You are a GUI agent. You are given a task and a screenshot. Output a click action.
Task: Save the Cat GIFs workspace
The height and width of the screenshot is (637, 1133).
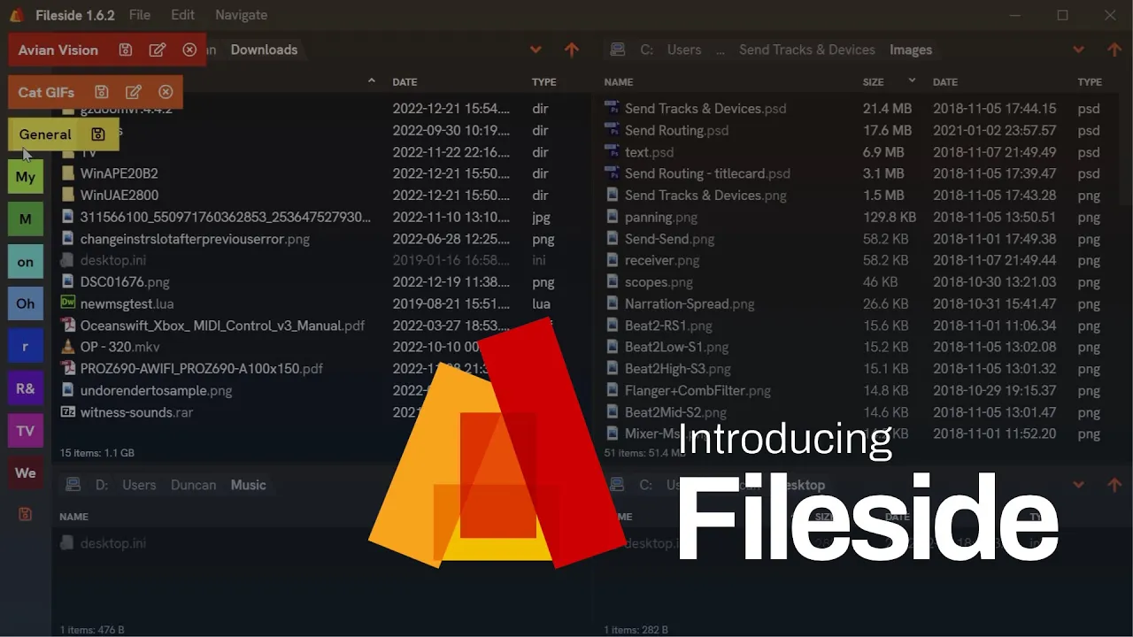tap(102, 92)
